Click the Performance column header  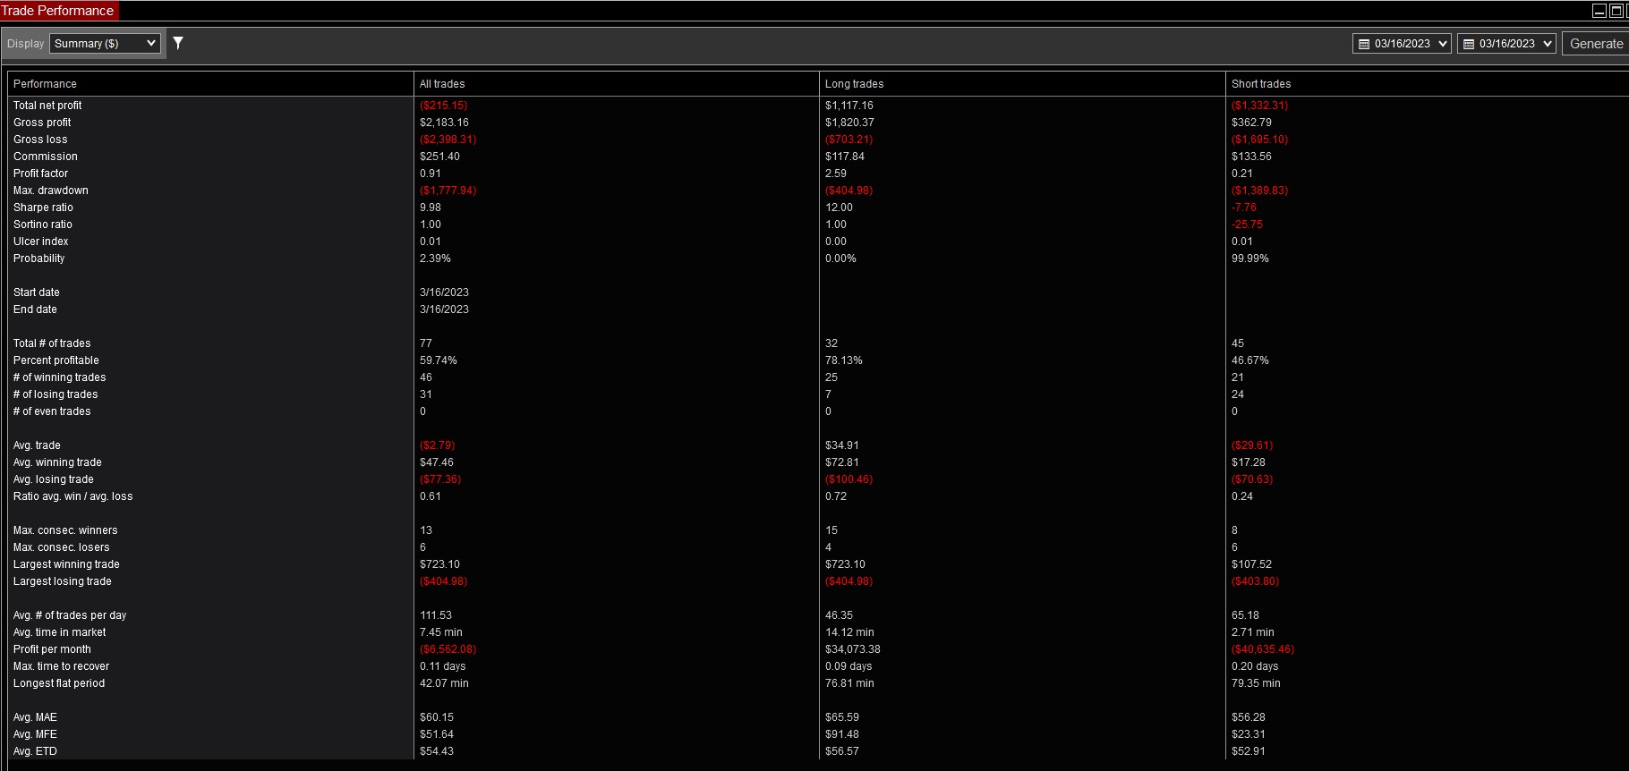tap(210, 84)
